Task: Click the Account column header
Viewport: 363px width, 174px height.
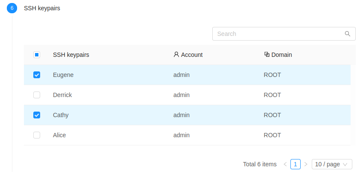Action: click(x=192, y=55)
